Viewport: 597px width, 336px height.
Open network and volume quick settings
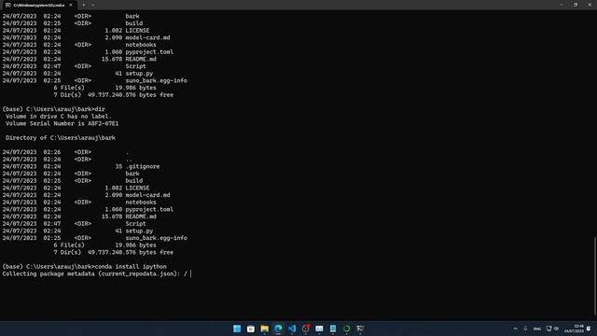pyautogui.click(x=552, y=329)
